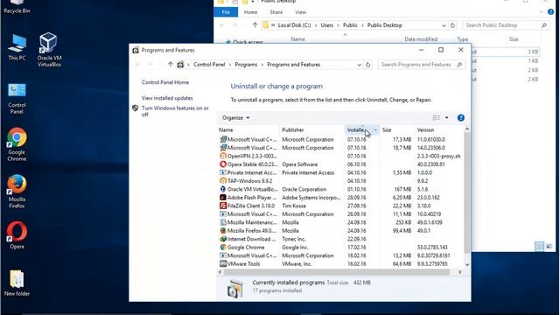Open the Recycle Bin desktop icon
560x315 pixels.
tap(17, 6)
